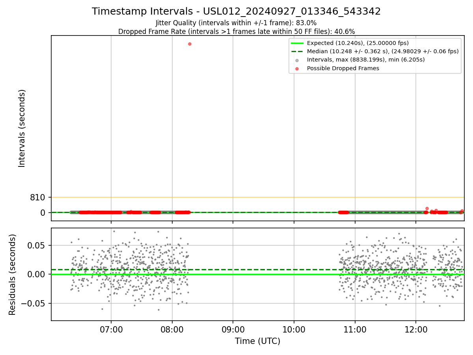Click the solid green line sample in the legend
This screenshot has width=473, height=355.
pyautogui.click(x=297, y=43)
